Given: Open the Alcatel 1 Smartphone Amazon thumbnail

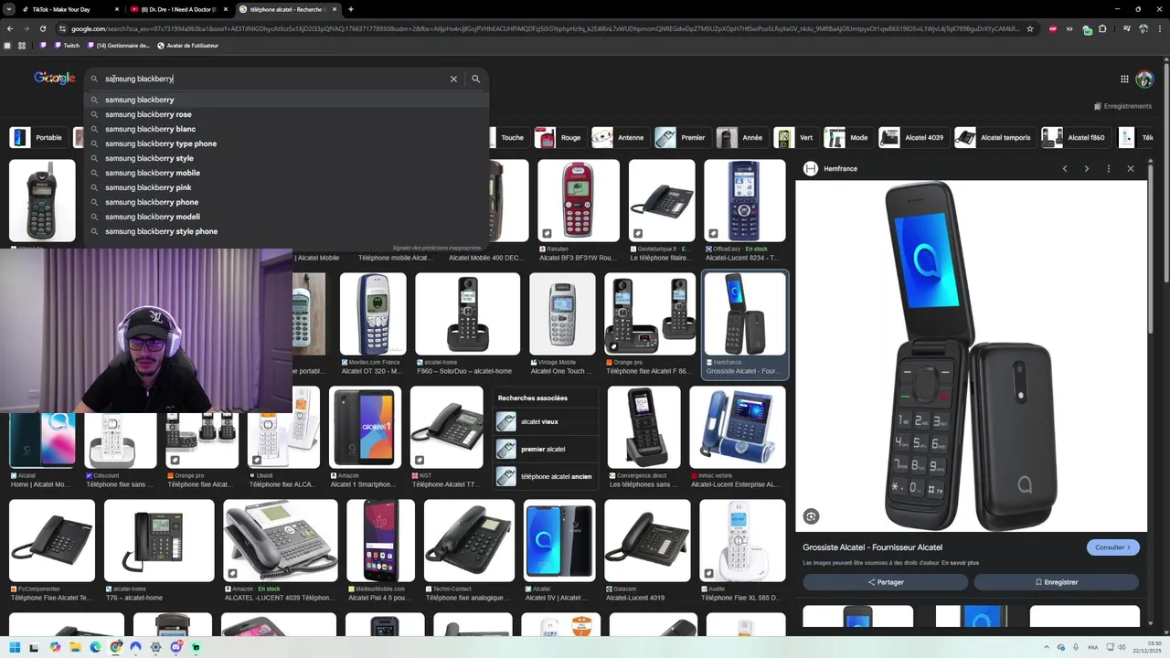Looking at the screenshot, I should click(366, 428).
